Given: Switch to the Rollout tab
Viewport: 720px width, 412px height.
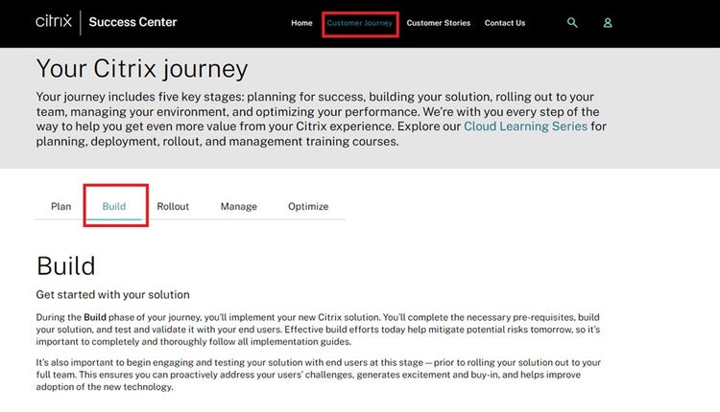Looking at the screenshot, I should click(173, 206).
